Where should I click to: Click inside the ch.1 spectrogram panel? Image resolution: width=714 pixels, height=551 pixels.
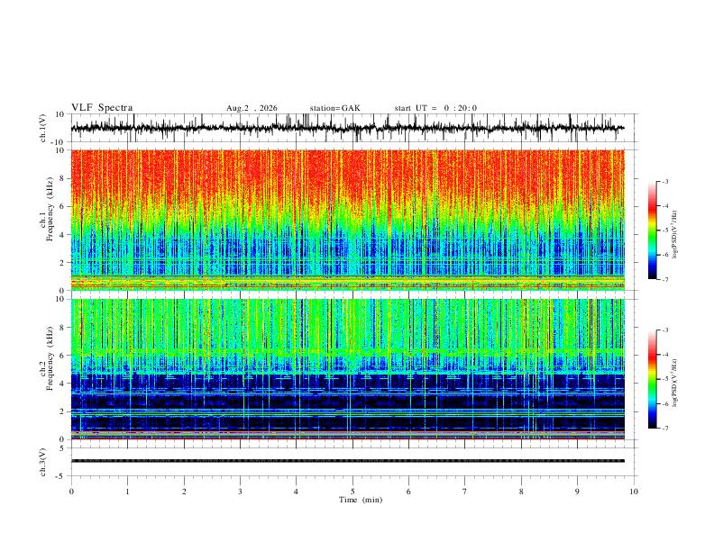[x=347, y=220]
